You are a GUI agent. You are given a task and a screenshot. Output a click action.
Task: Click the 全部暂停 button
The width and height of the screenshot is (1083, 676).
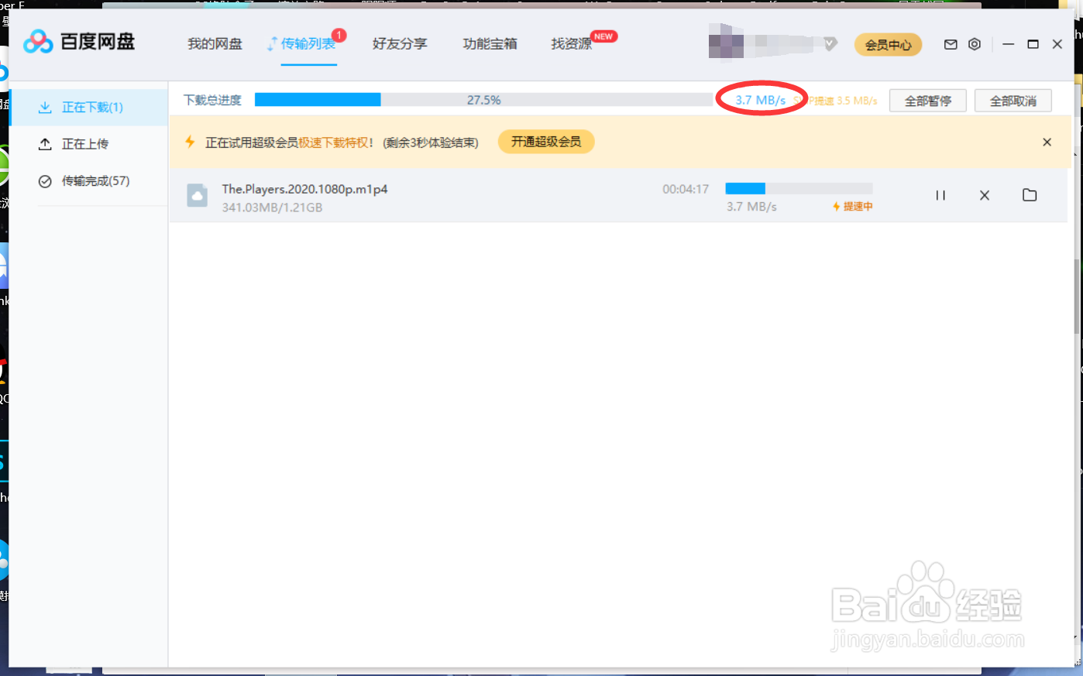tap(928, 101)
